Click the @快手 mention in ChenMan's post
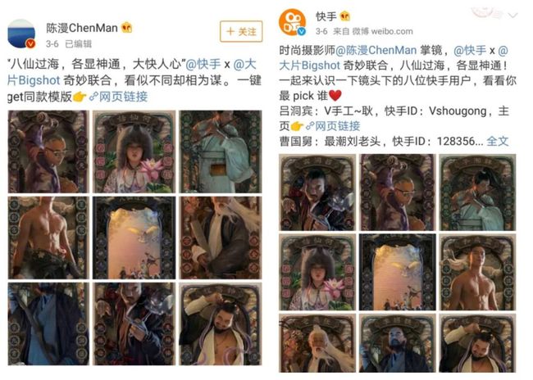 (203, 64)
